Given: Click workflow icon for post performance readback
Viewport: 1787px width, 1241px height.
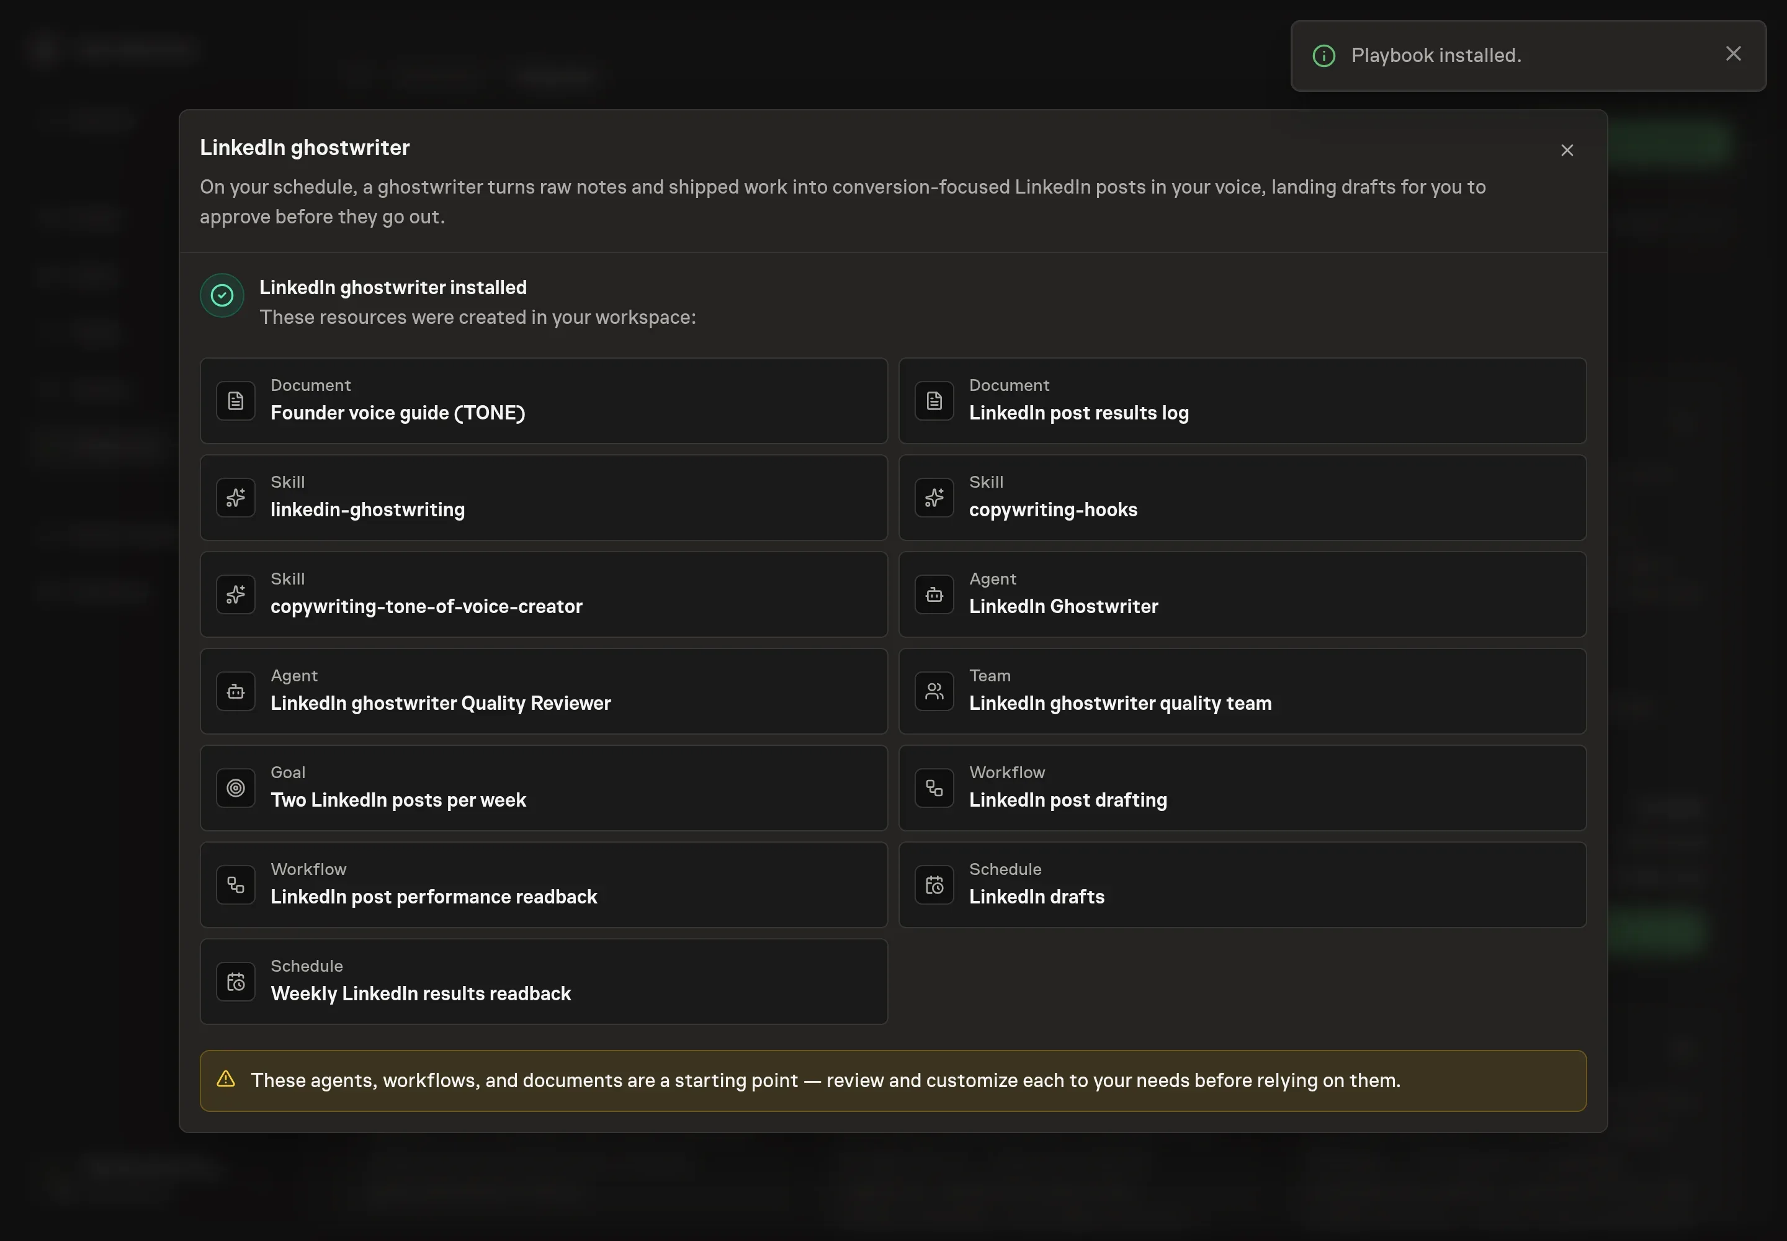Looking at the screenshot, I should (236, 885).
